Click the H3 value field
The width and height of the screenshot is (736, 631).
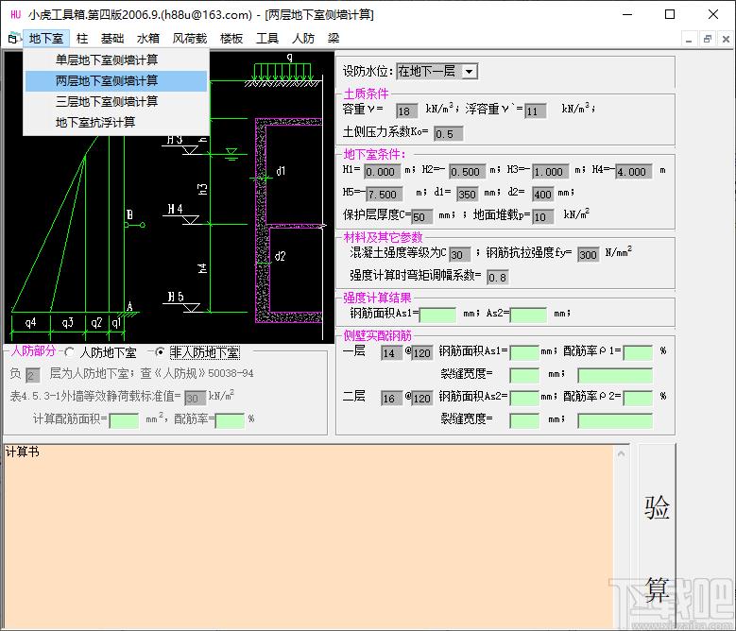click(x=551, y=172)
